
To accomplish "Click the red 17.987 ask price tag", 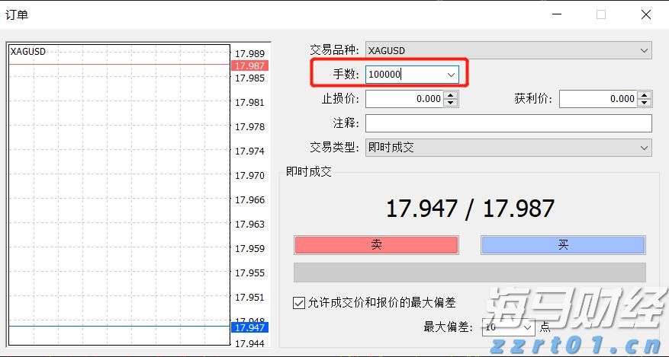I will [249, 66].
